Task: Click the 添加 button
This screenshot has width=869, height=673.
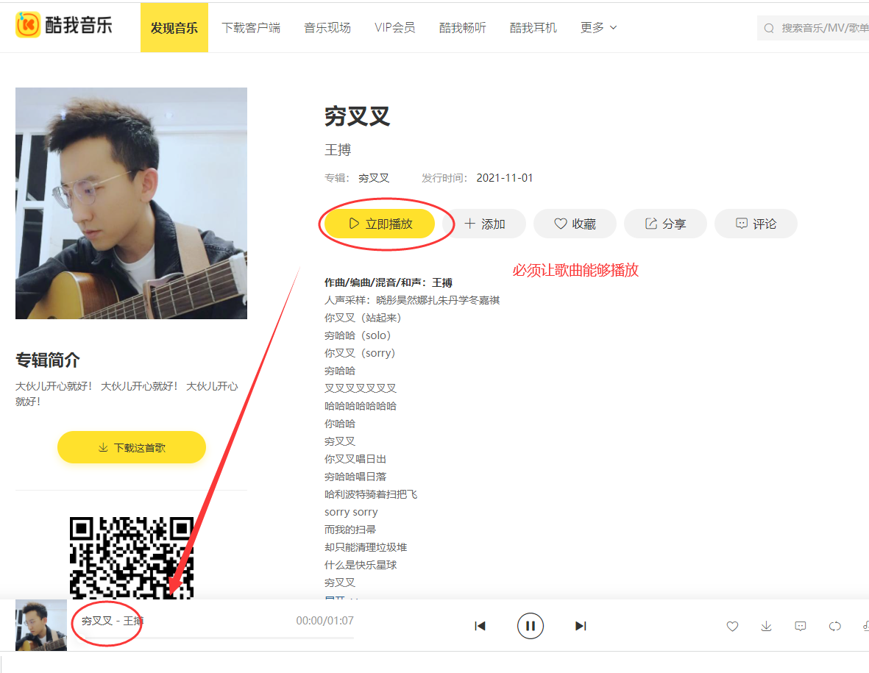Action: (484, 224)
